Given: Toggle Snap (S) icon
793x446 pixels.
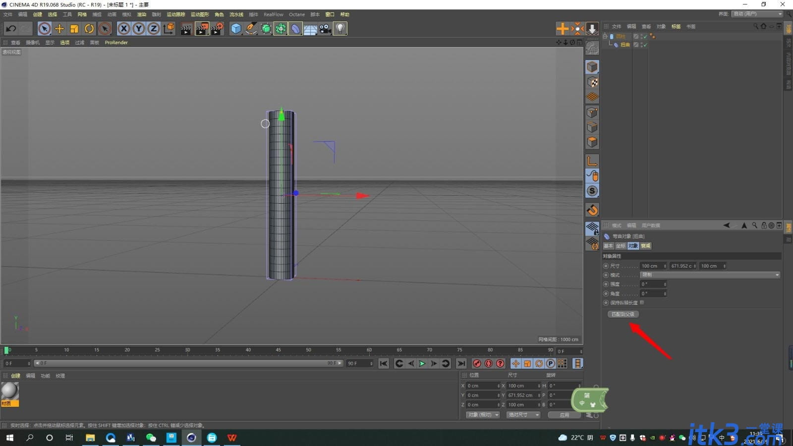Looking at the screenshot, I should [592, 191].
